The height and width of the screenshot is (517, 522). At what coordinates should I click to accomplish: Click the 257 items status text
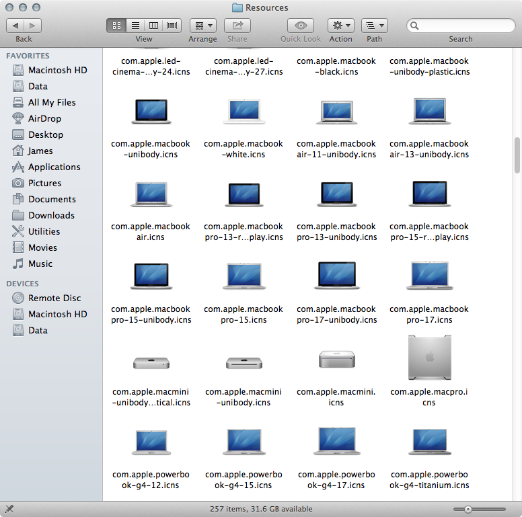[x=261, y=509]
